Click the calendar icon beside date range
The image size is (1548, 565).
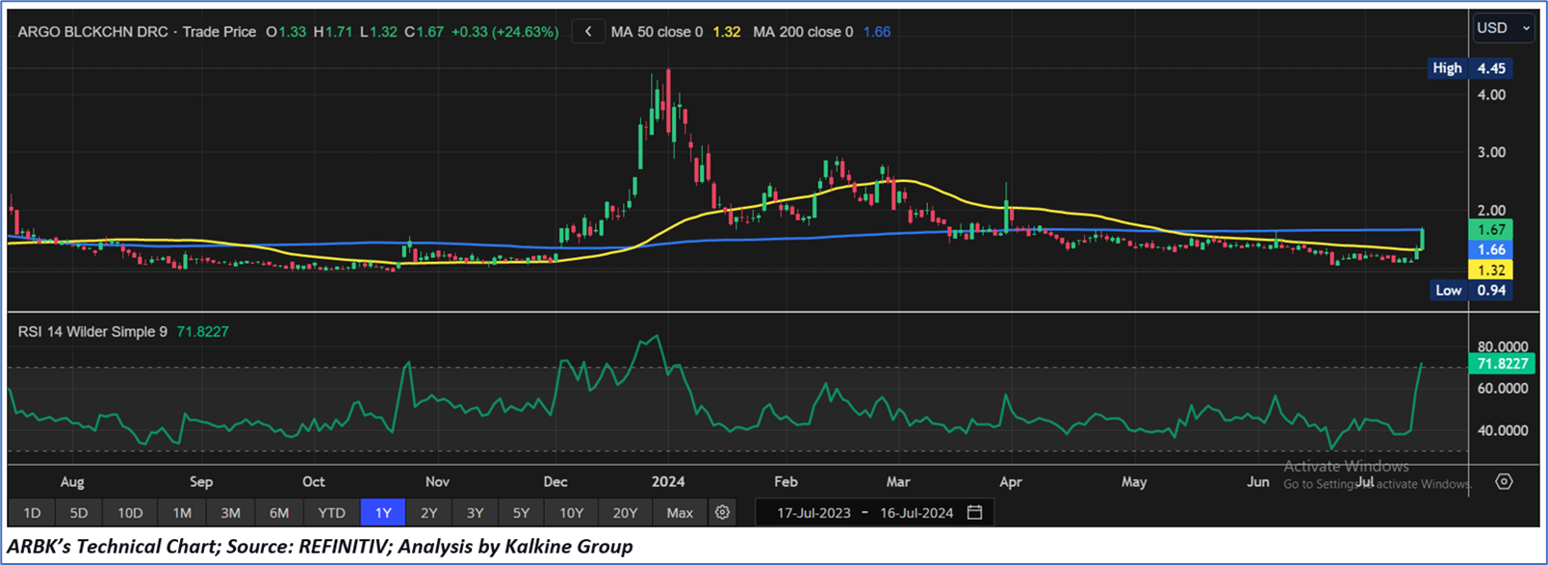pyautogui.click(x=974, y=513)
